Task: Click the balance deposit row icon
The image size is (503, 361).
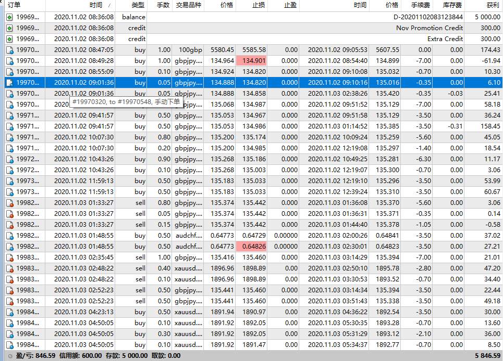Action: coord(9,17)
